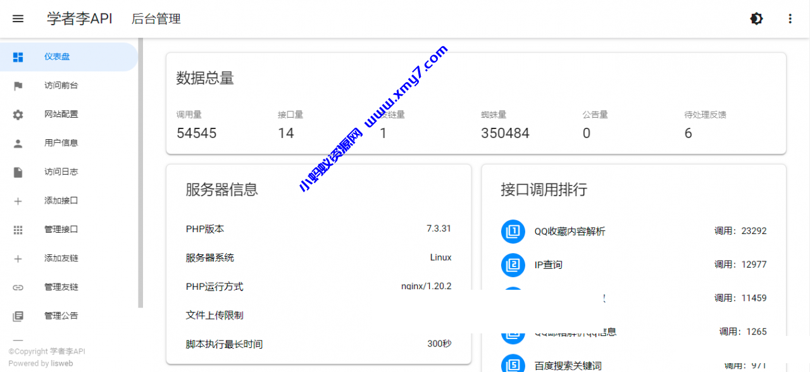Open 管理接口 with the grid icon
Image resolution: width=810 pixels, height=372 pixels.
(18, 229)
